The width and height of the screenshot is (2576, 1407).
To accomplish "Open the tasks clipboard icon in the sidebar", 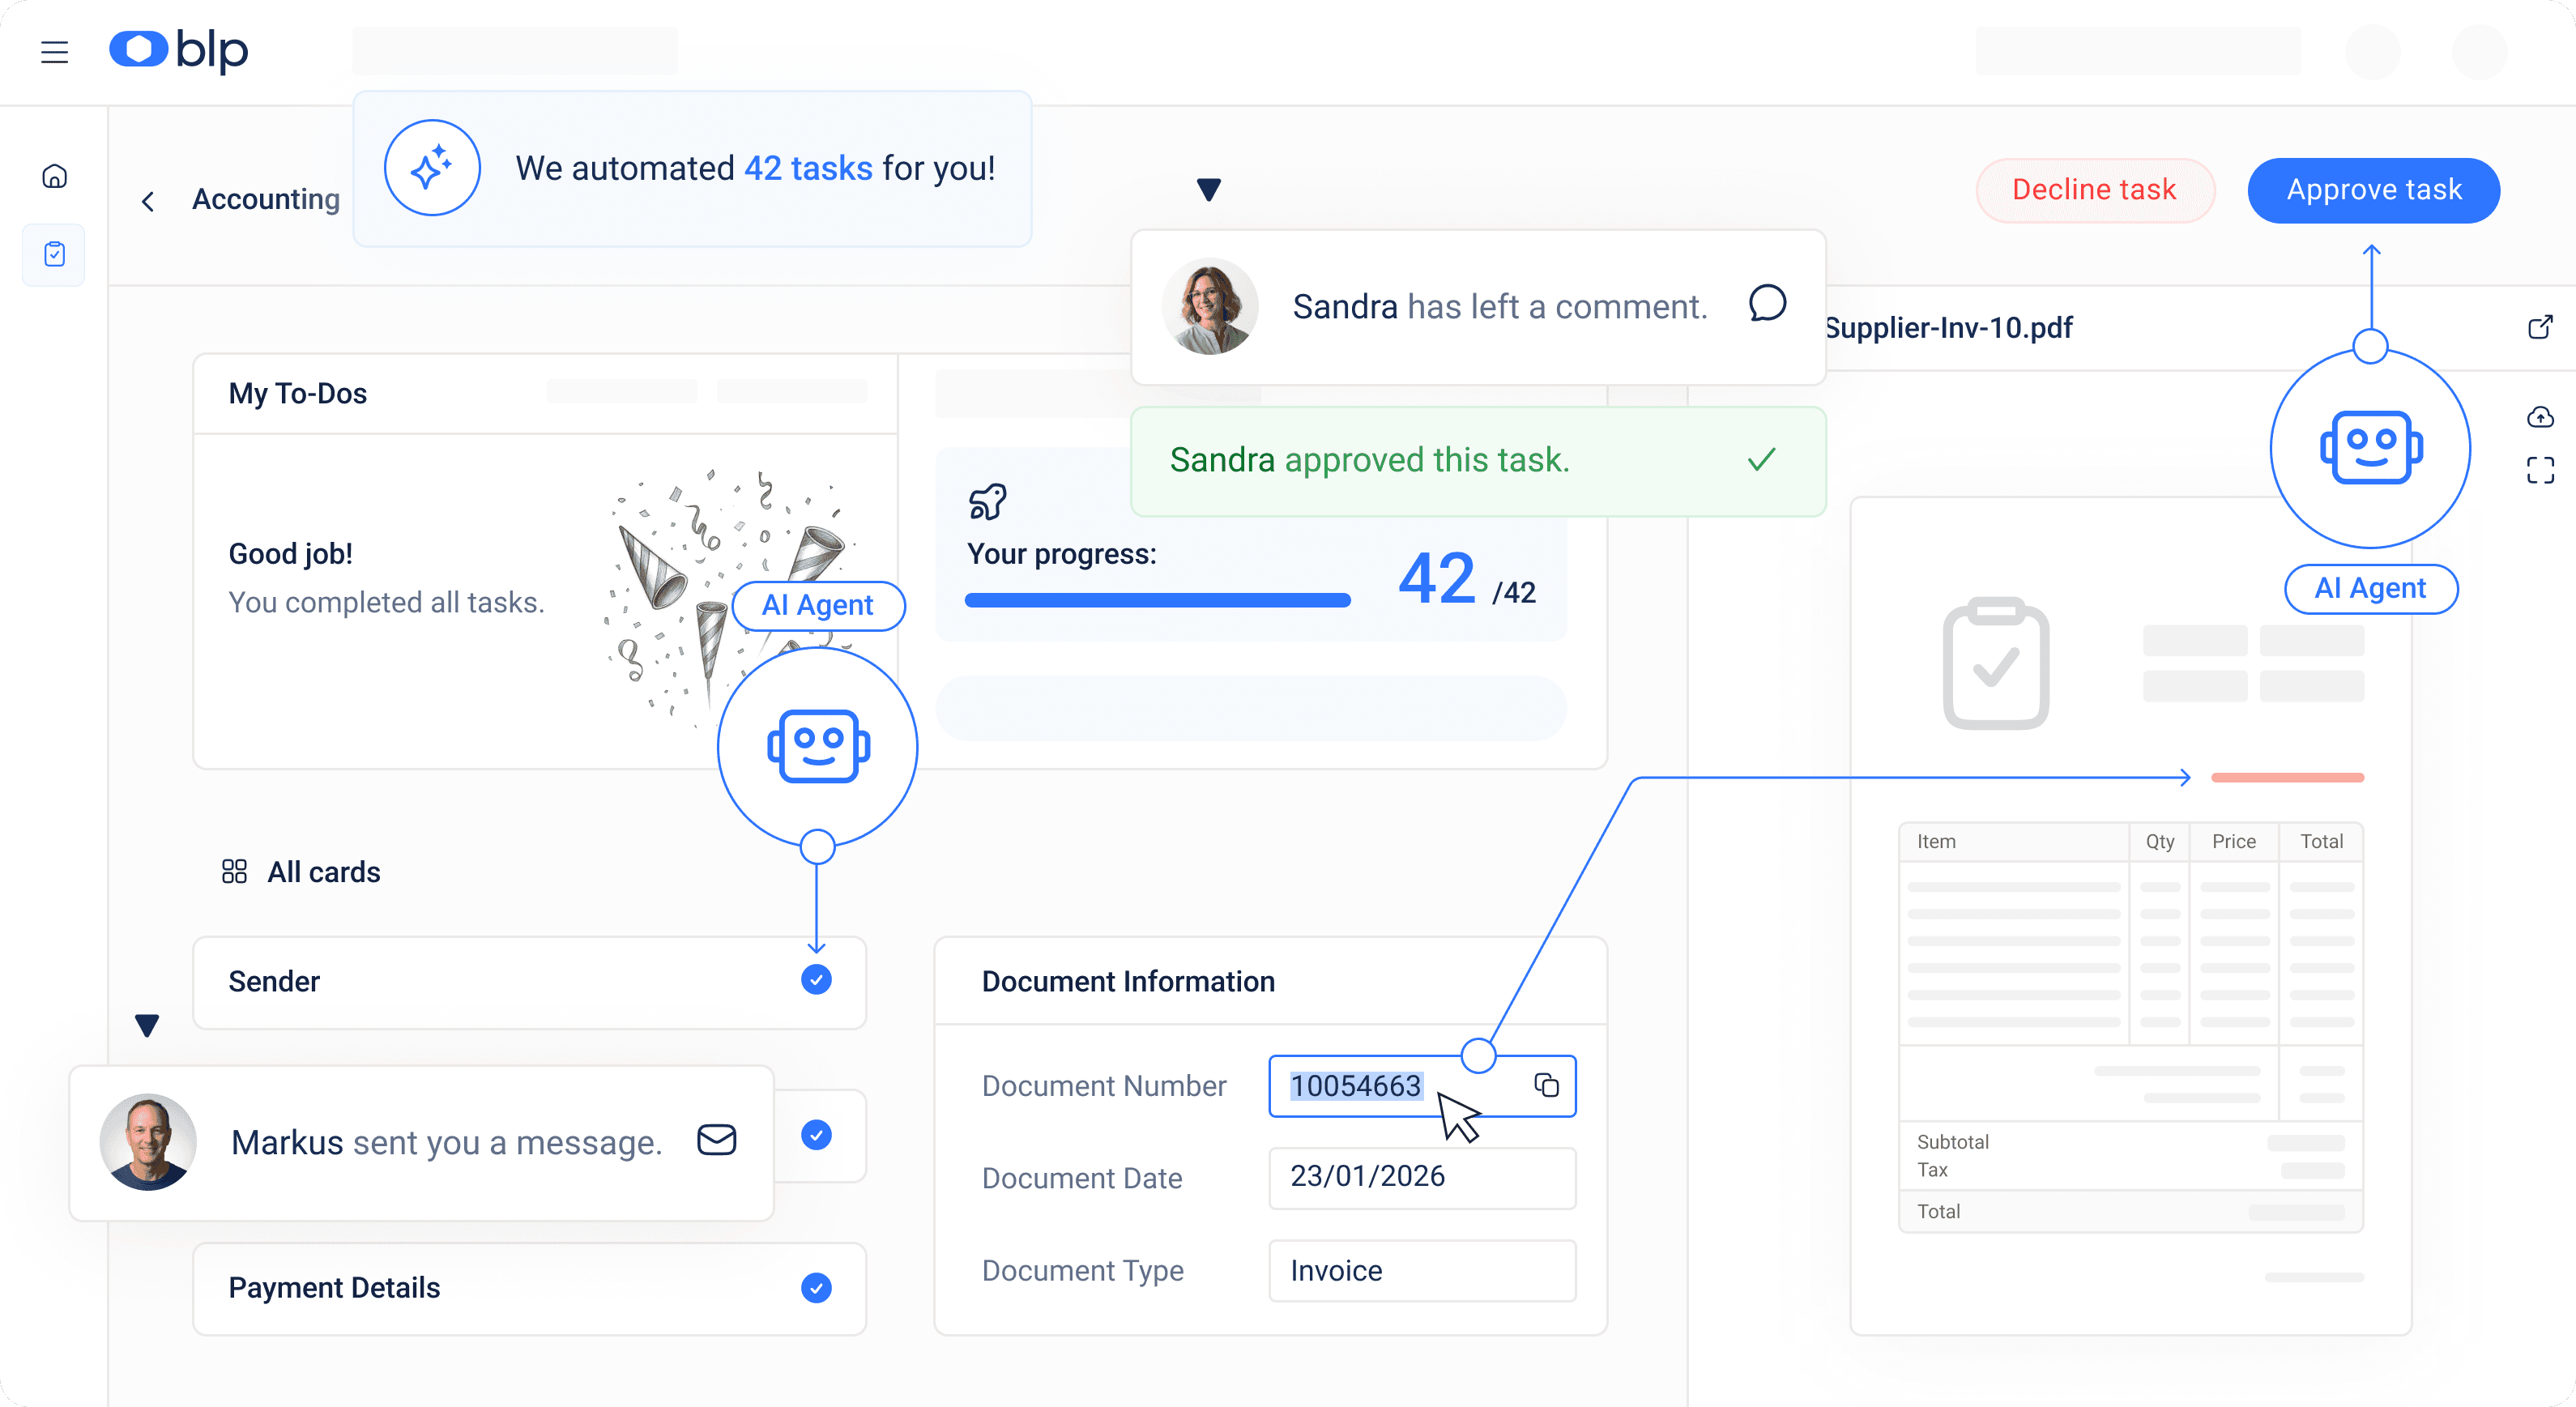I will point(53,254).
